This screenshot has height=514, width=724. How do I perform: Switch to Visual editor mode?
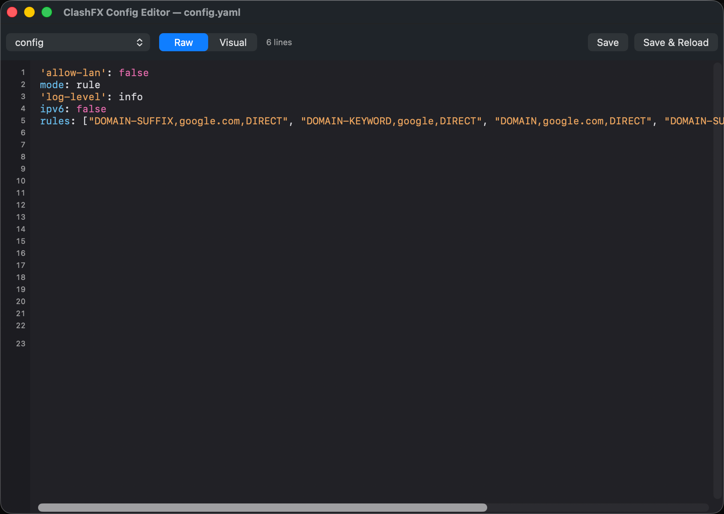(233, 42)
